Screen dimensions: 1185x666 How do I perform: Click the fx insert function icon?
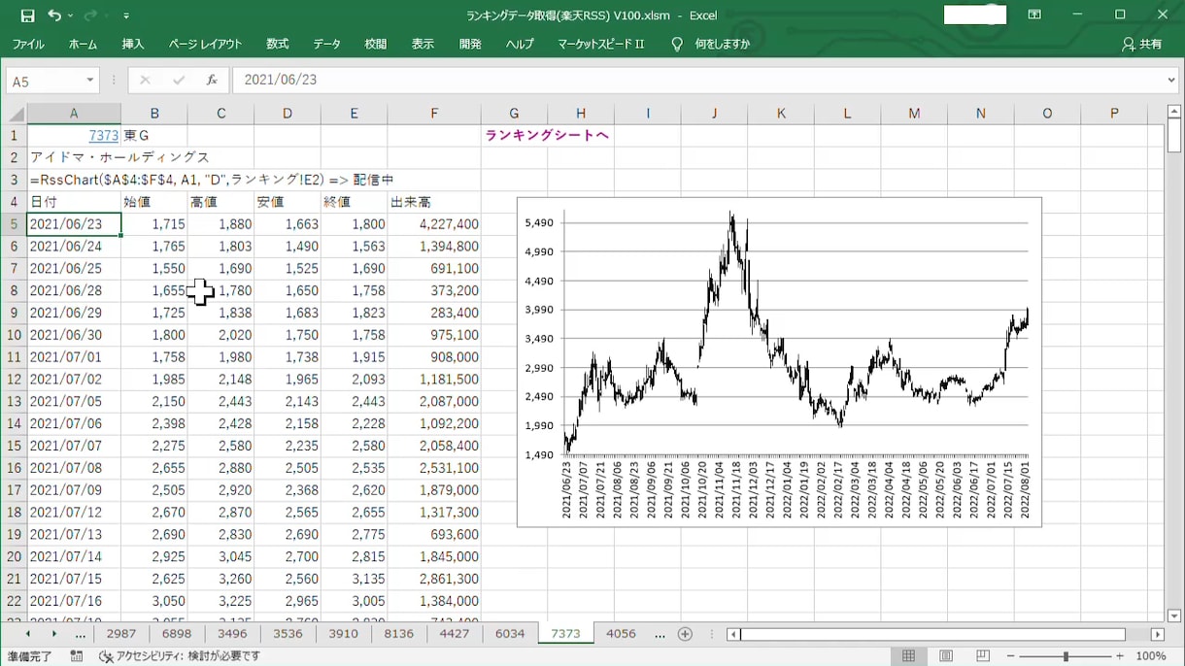[x=211, y=80]
